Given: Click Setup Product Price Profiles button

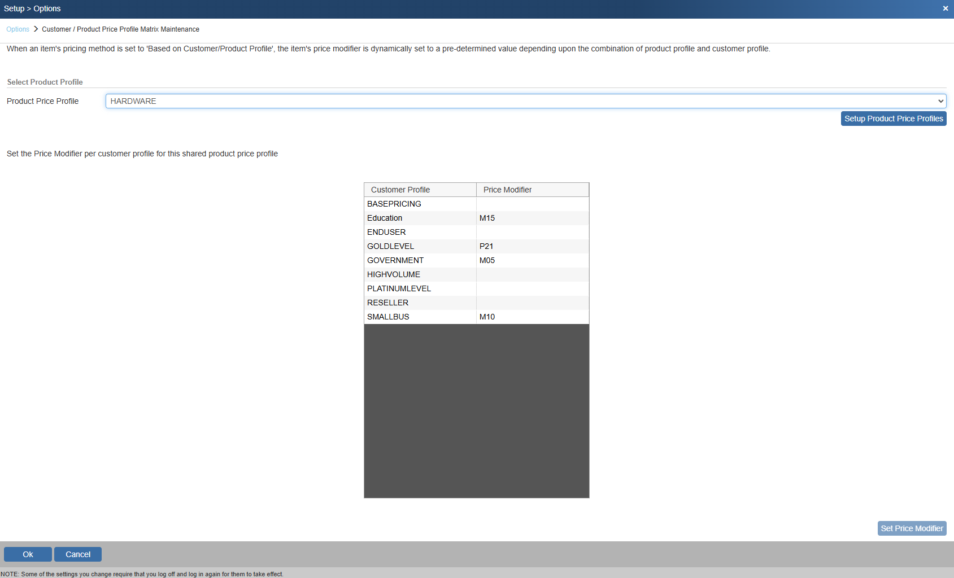Looking at the screenshot, I should point(893,119).
